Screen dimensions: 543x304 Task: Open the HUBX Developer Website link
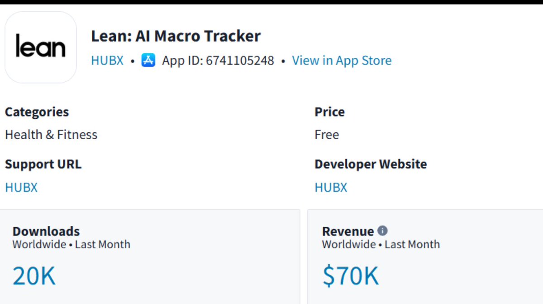[x=331, y=187]
